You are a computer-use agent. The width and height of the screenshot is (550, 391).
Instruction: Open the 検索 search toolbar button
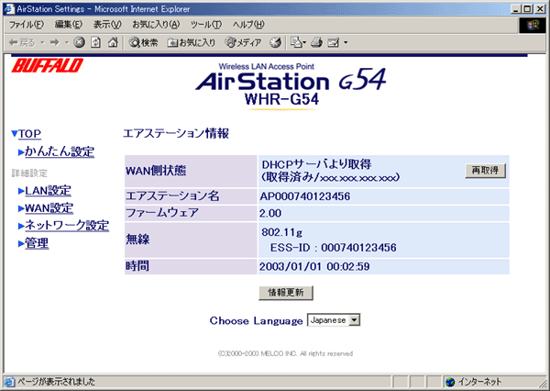coord(143,43)
